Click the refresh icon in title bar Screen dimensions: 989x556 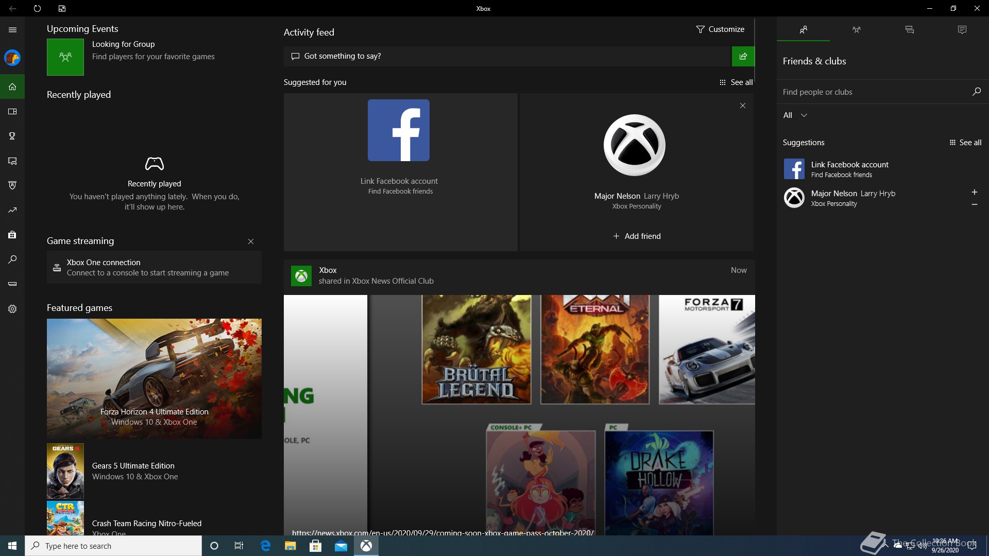tap(37, 8)
